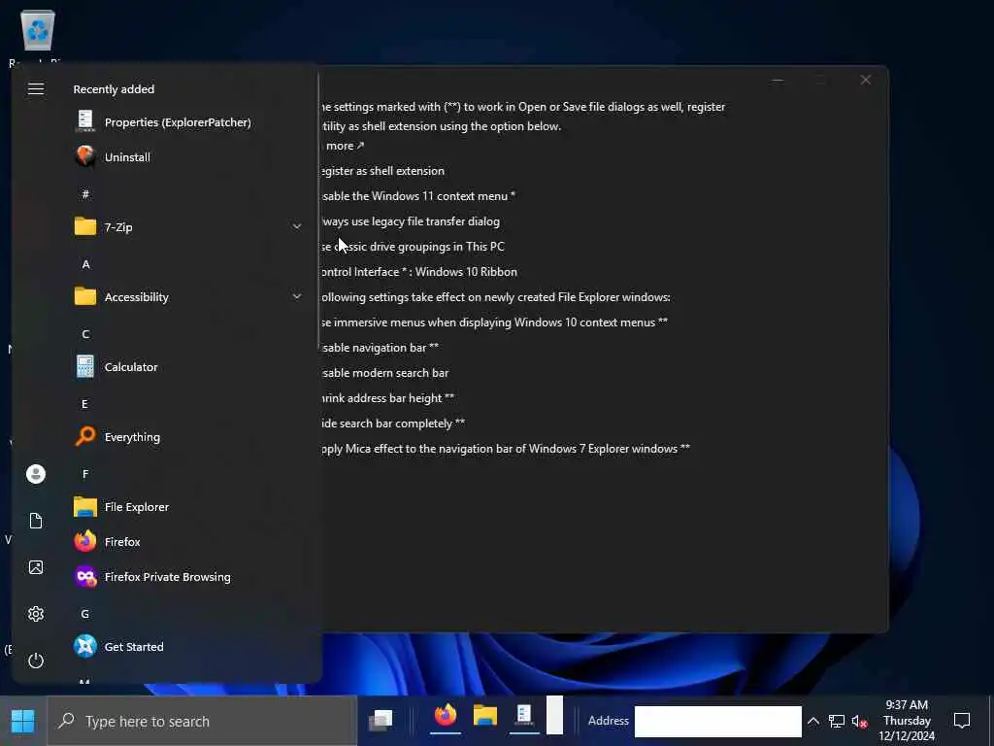Toggle Disable the Windows 11 context menu
The height and width of the screenshot is (746, 994).
point(418,196)
